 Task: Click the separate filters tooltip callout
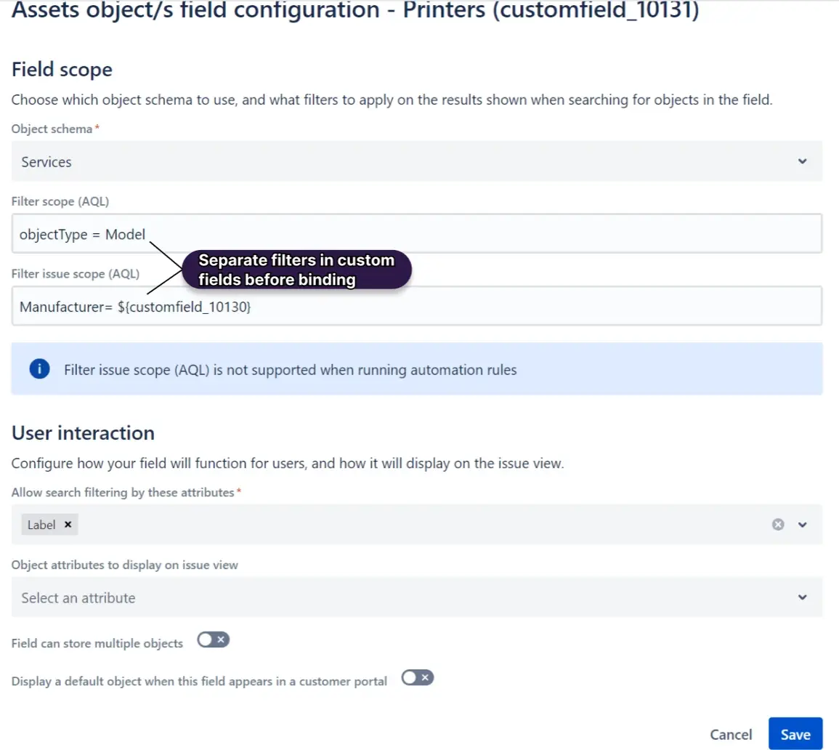(298, 270)
